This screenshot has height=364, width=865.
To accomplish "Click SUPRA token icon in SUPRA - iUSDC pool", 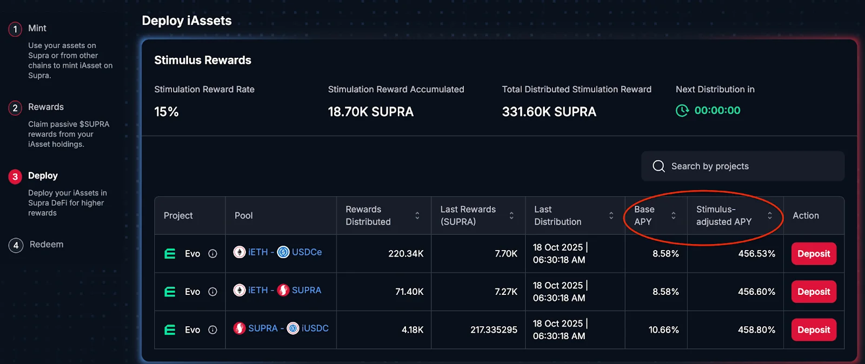I will [x=239, y=328].
